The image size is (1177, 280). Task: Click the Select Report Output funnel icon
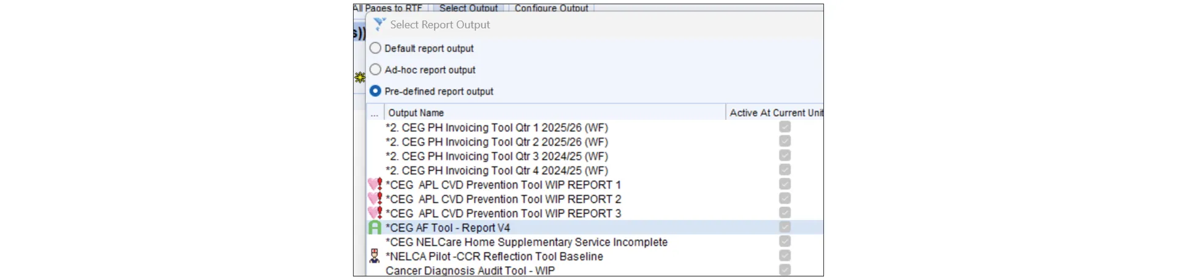pyautogui.click(x=379, y=24)
